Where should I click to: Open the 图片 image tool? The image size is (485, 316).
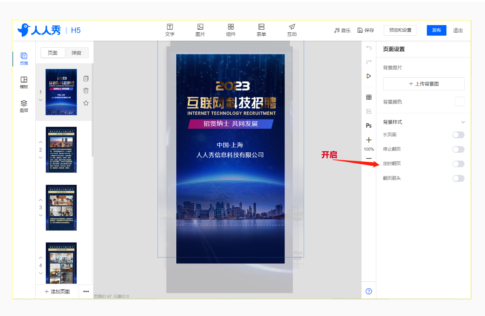(200, 30)
